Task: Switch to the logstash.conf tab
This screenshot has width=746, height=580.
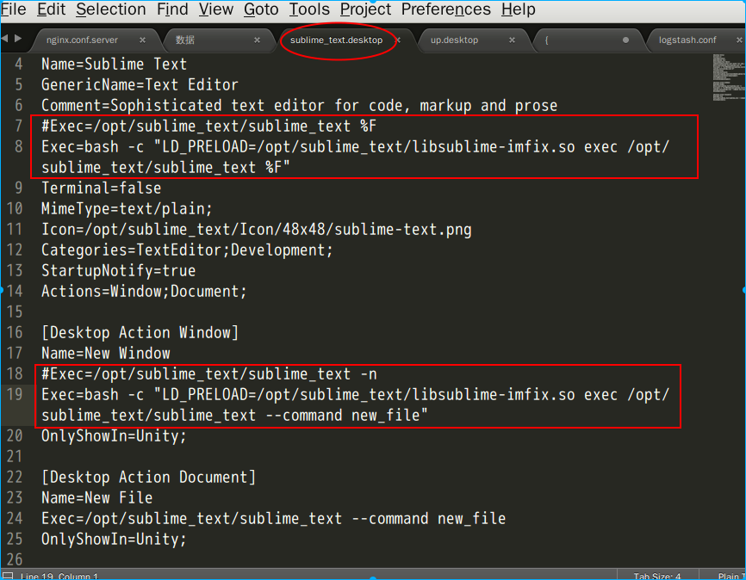Action: tap(687, 40)
